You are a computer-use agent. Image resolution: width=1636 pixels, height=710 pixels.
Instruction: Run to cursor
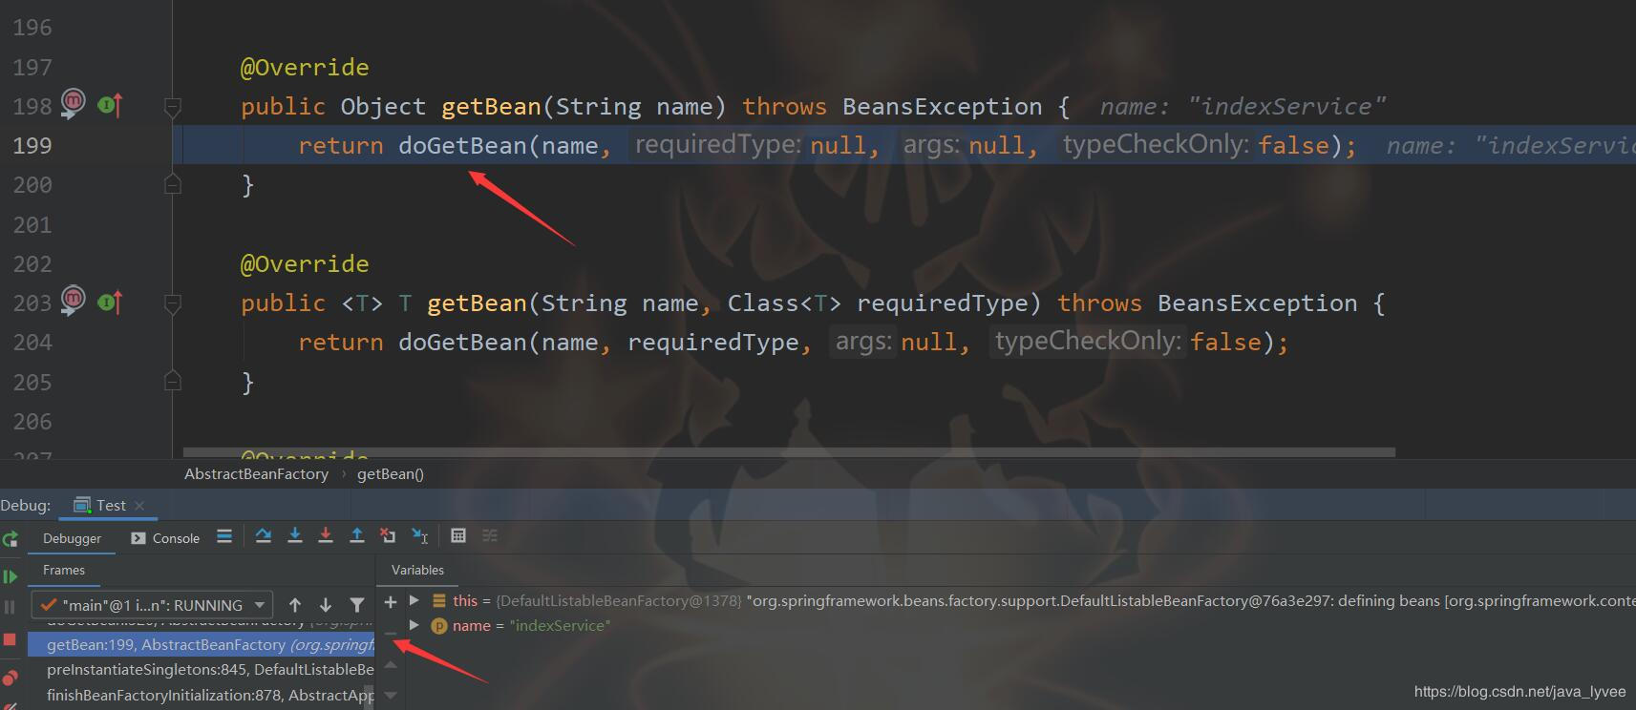[x=419, y=536]
